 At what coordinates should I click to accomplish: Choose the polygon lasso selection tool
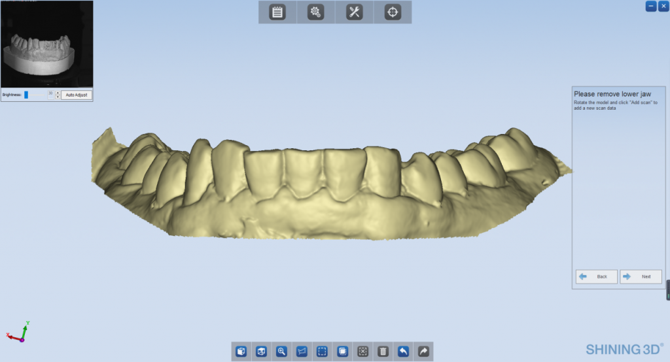[x=302, y=352]
